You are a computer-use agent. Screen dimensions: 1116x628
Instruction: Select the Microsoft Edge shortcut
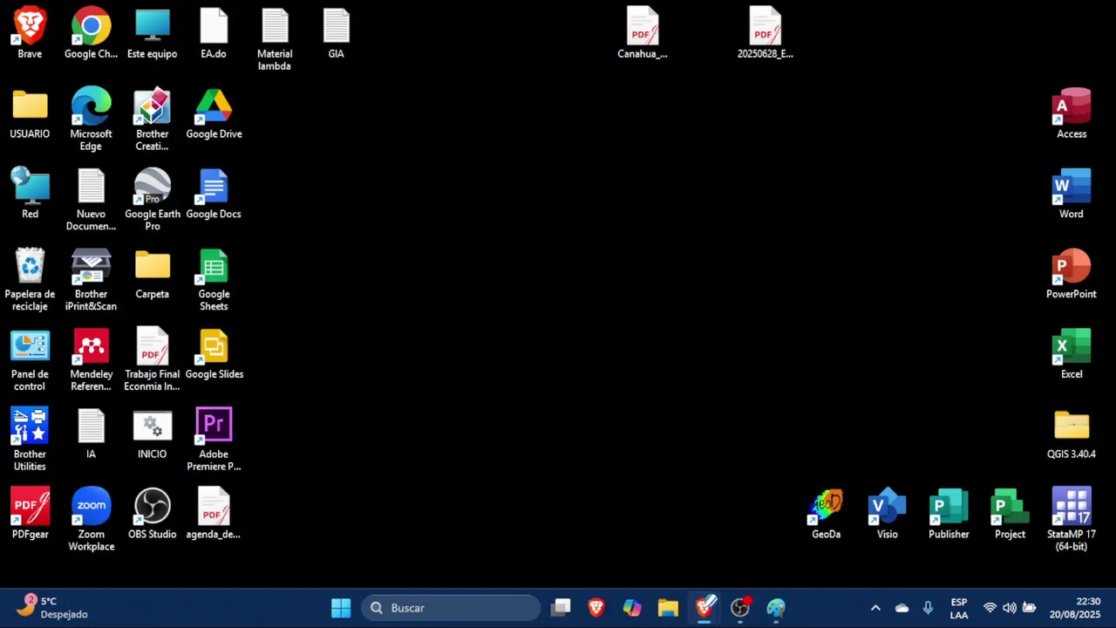[91, 119]
